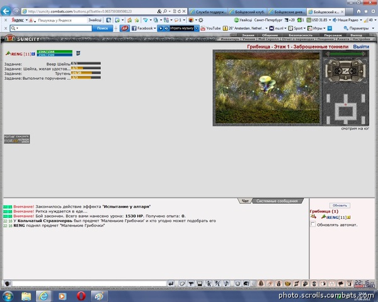Open the Инвентарь link

[x=230, y=39]
